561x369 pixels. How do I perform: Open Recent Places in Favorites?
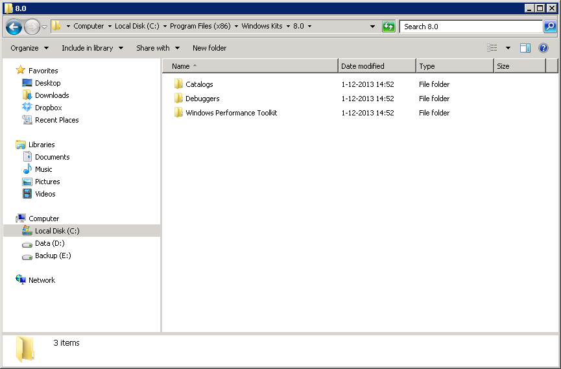[x=56, y=120]
